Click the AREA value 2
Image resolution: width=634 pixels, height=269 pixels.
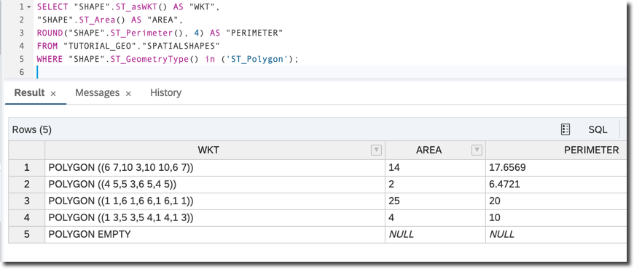436,185
